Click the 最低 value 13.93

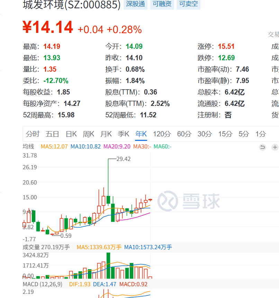point(52,58)
